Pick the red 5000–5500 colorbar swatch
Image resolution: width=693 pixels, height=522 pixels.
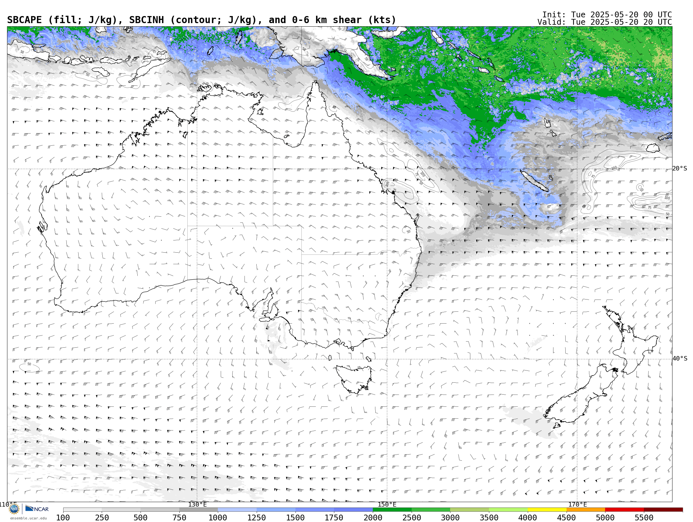point(624,510)
